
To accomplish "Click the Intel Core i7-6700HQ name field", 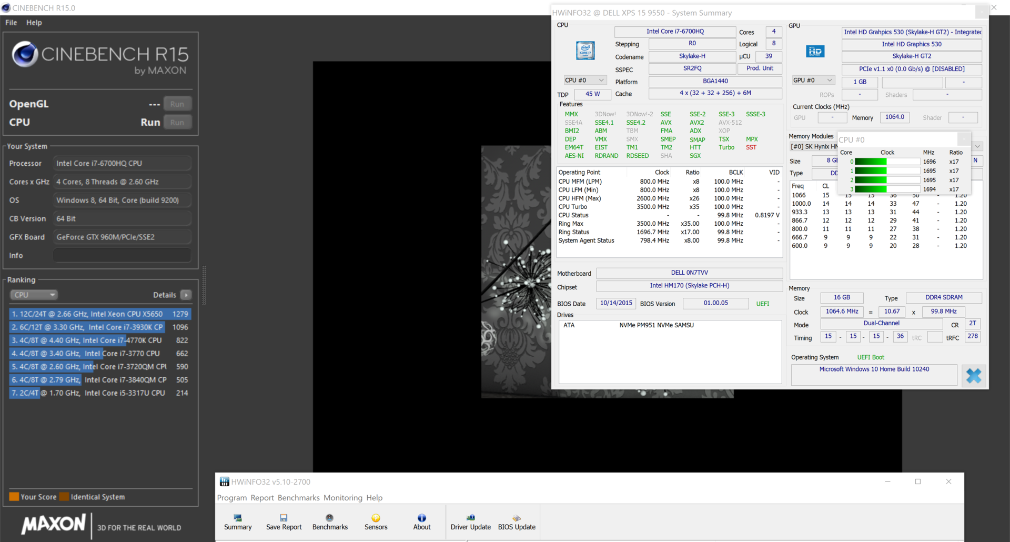I will click(675, 32).
